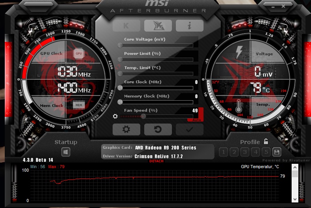Viewport: 311px width, 208px height.
Task: Click the Profile label
Action: (x=250, y=142)
